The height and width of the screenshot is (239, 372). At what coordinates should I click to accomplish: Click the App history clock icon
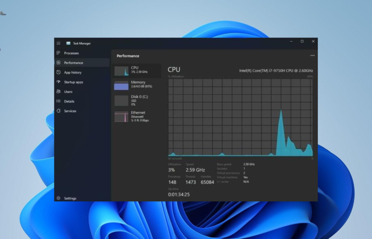pyautogui.click(x=58, y=72)
